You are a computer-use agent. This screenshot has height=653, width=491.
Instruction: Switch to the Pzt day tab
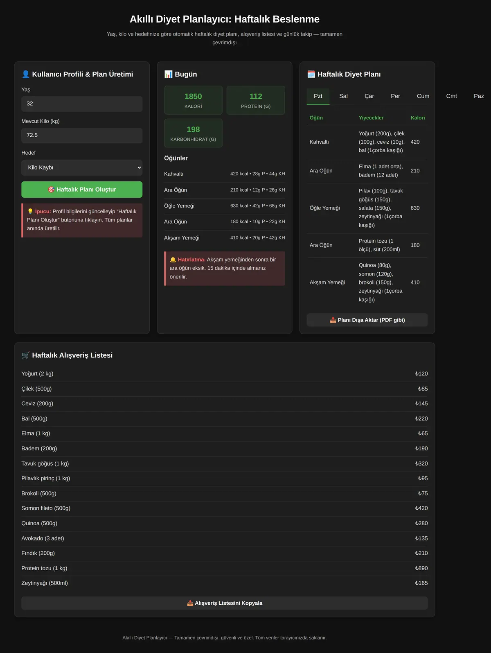coord(318,96)
